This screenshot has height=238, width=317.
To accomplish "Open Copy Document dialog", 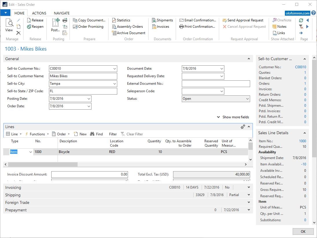I will pyautogui.click(x=89, y=20).
